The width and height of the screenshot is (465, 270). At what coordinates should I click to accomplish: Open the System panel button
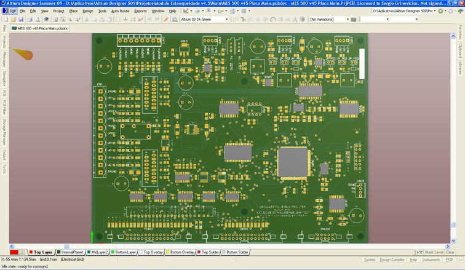[x=370, y=260]
